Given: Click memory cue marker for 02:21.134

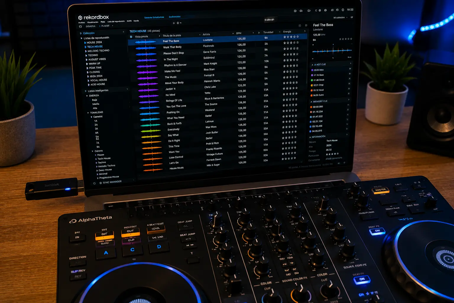Looking at the screenshot, I should (x=310, y=121).
